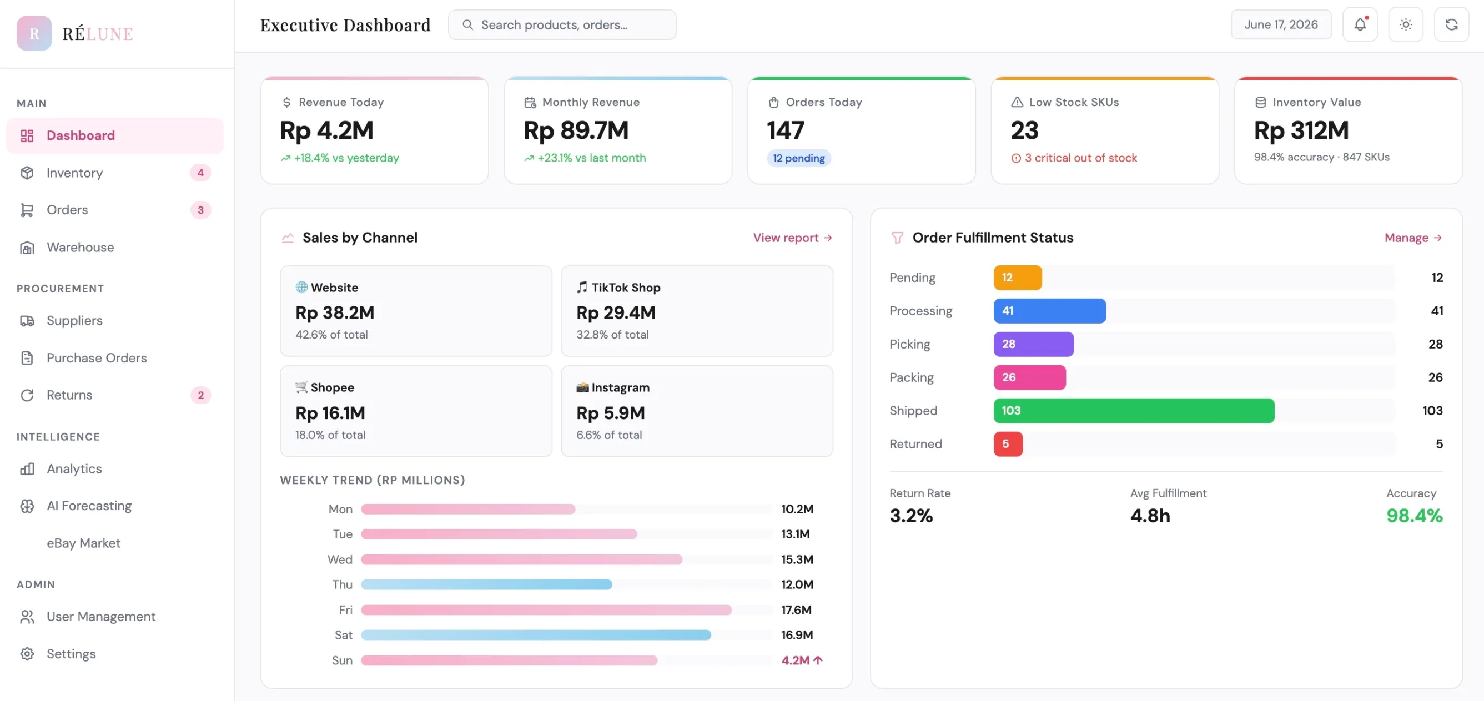Click the Inventory badge showing 4

click(x=200, y=173)
